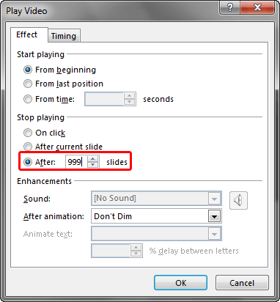Image resolution: width=280 pixels, height=302 pixels.
Task: Click the delay between letters up arrow
Action: pos(136,248)
